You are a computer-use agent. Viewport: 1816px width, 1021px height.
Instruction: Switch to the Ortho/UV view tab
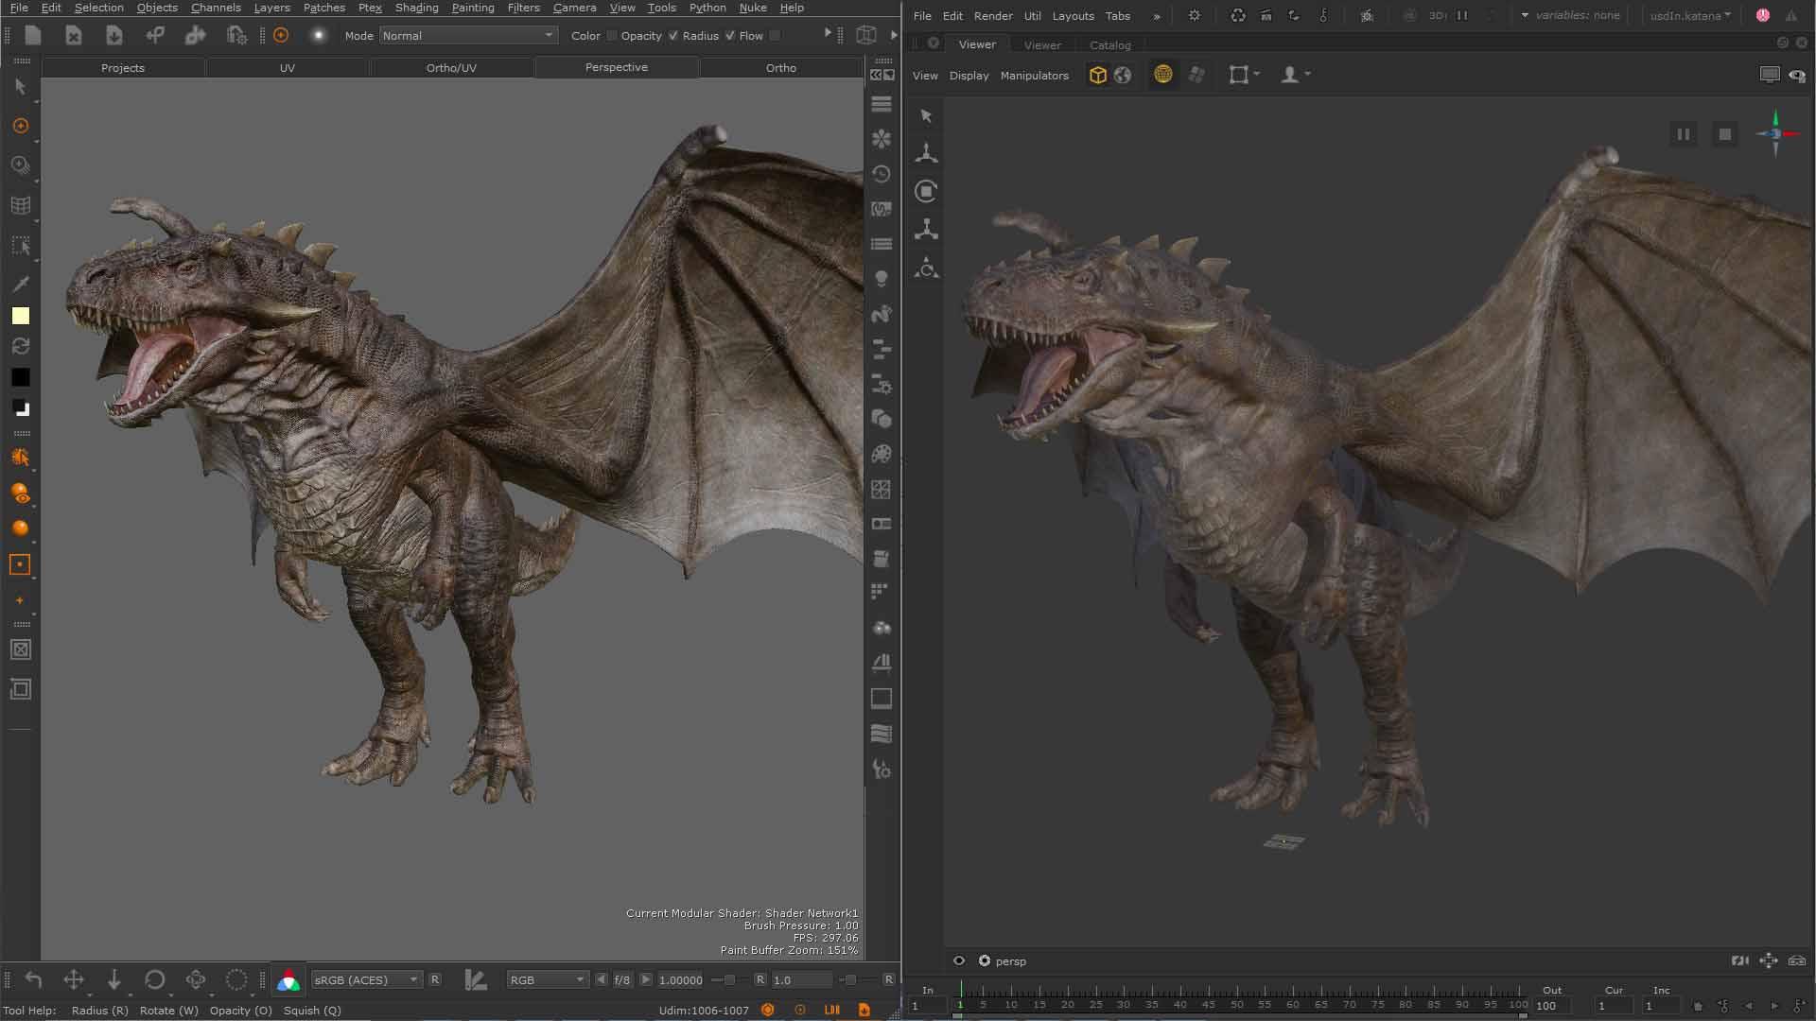pos(451,68)
